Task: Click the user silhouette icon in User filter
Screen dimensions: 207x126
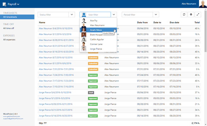Action: pos(84,14)
